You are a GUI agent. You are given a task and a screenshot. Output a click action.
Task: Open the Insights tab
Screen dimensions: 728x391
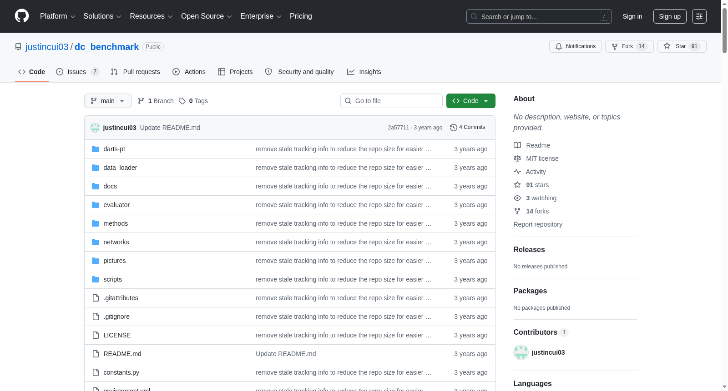pyautogui.click(x=364, y=72)
